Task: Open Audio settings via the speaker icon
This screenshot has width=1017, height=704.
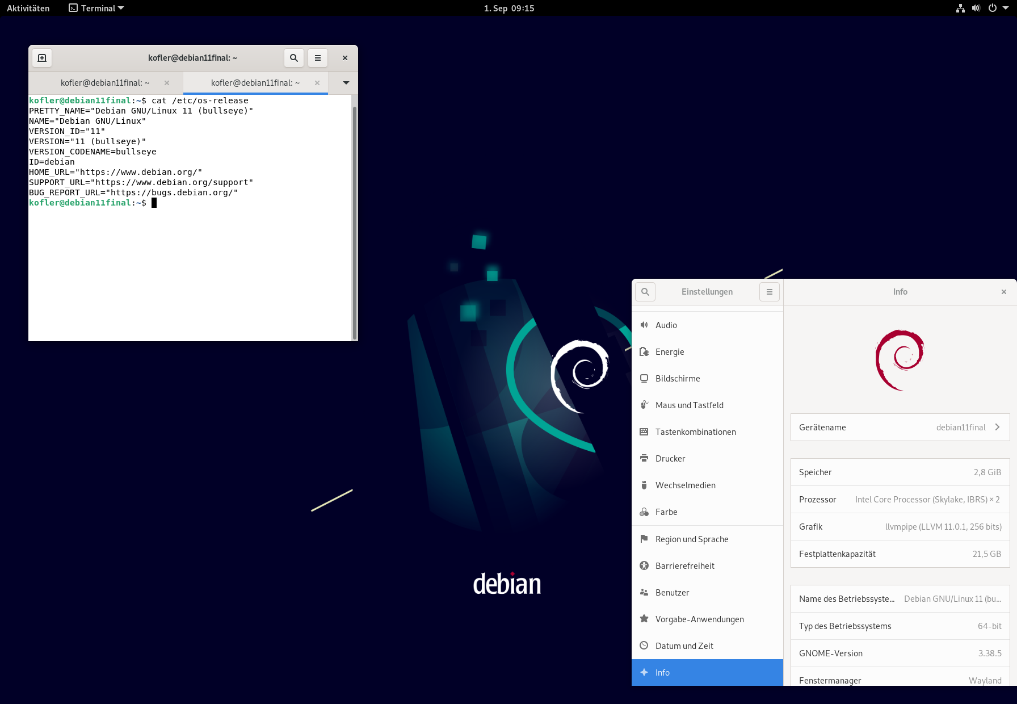Action: click(644, 325)
